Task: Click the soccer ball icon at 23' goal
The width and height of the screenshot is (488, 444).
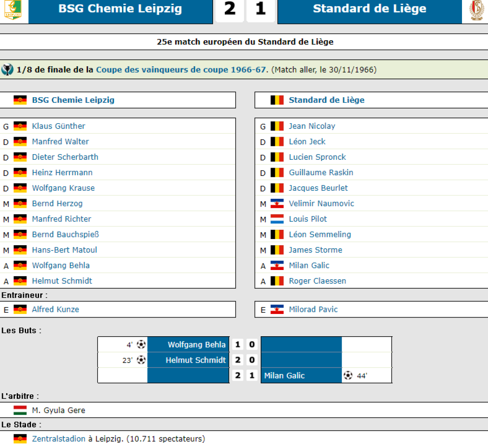Action: (x=141, y=360)
